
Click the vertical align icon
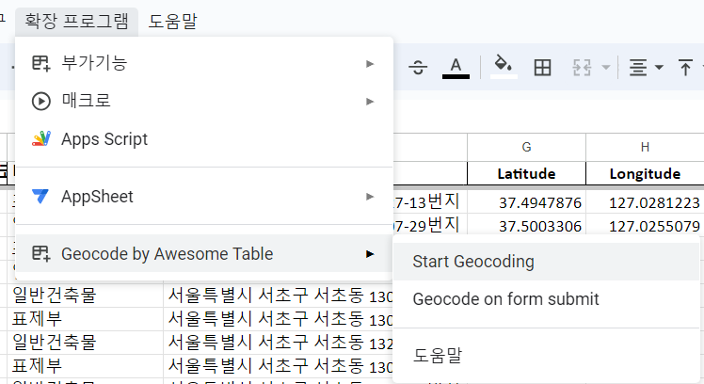click(685, 68)
